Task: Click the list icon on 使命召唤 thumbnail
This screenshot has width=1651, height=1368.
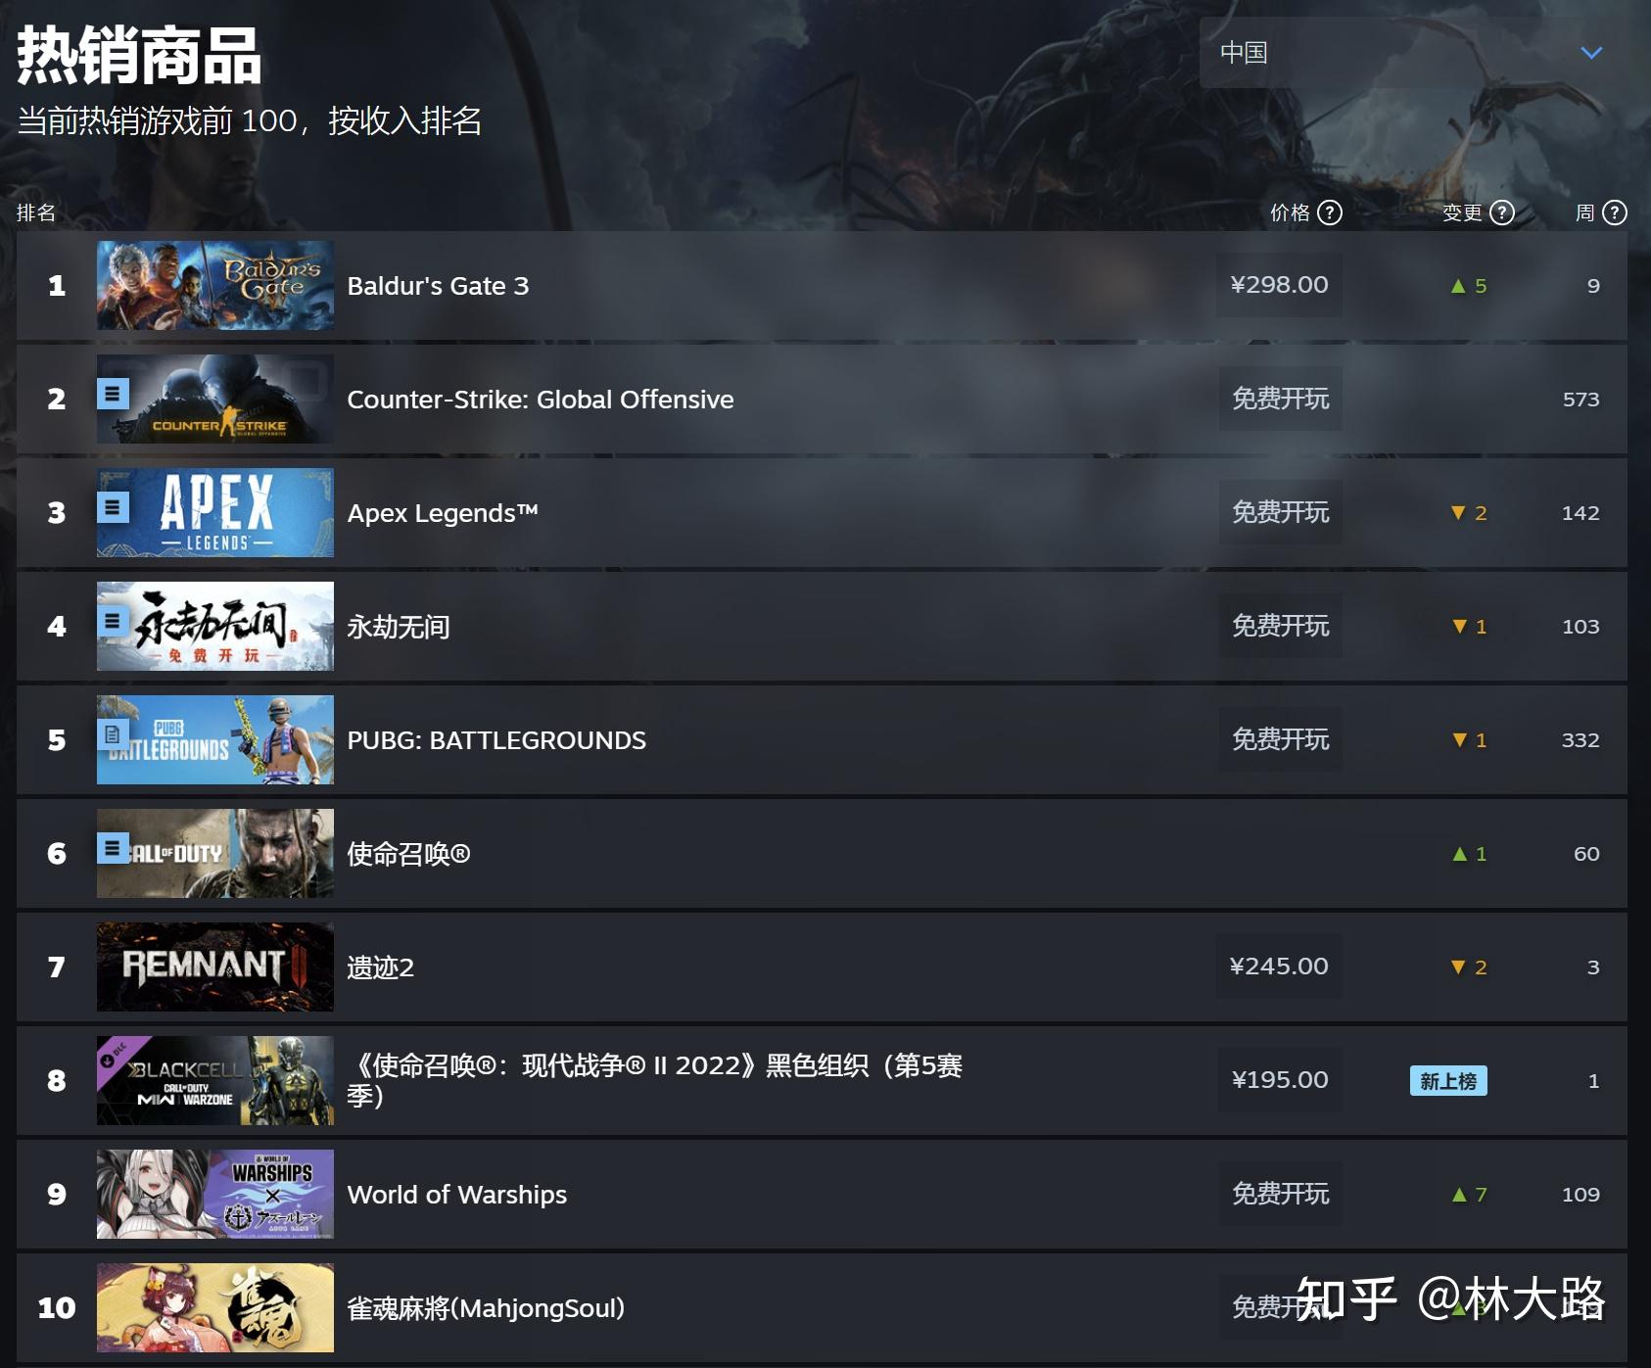Action: (113, 848)
